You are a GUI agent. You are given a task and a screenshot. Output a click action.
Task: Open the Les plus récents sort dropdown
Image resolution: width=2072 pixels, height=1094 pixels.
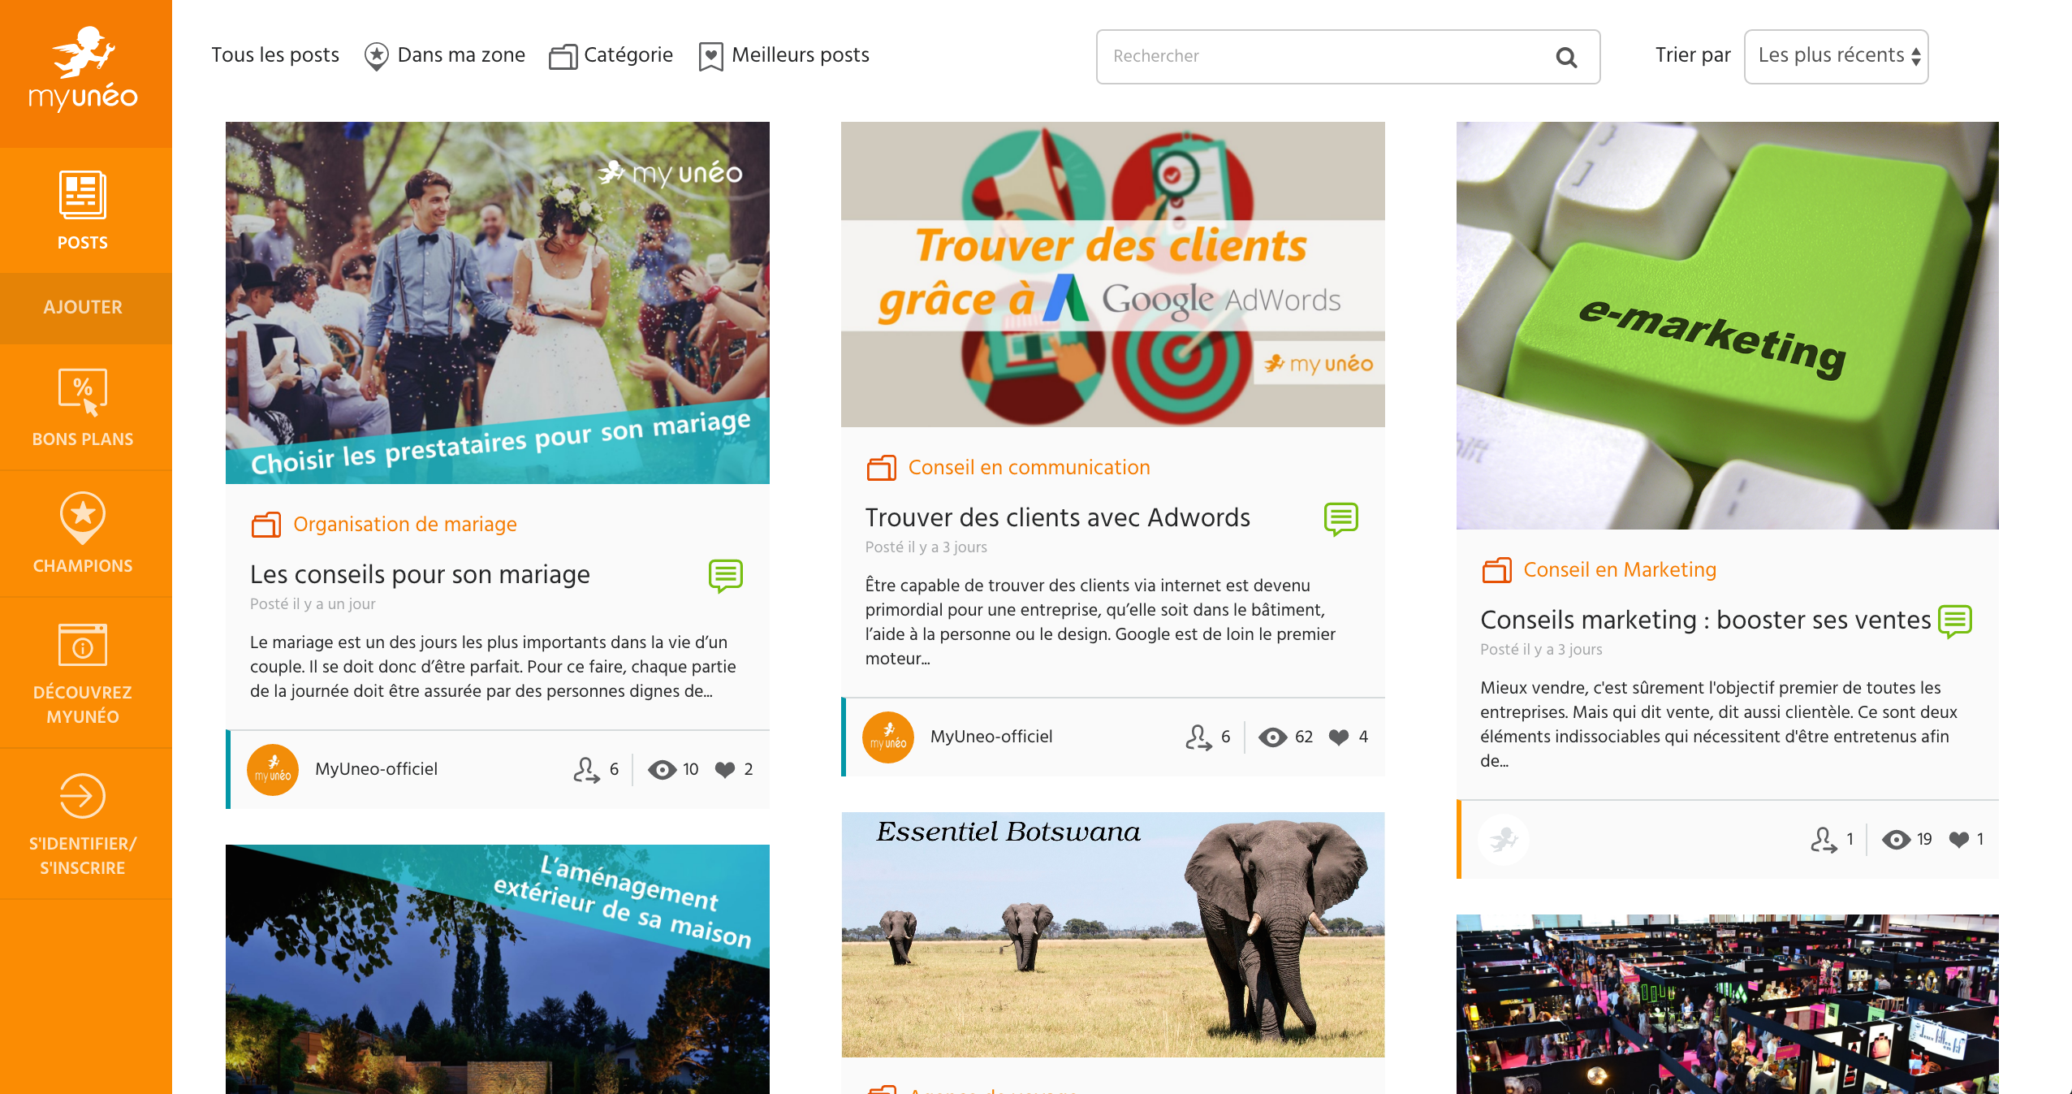click(x=1836, y=56)
